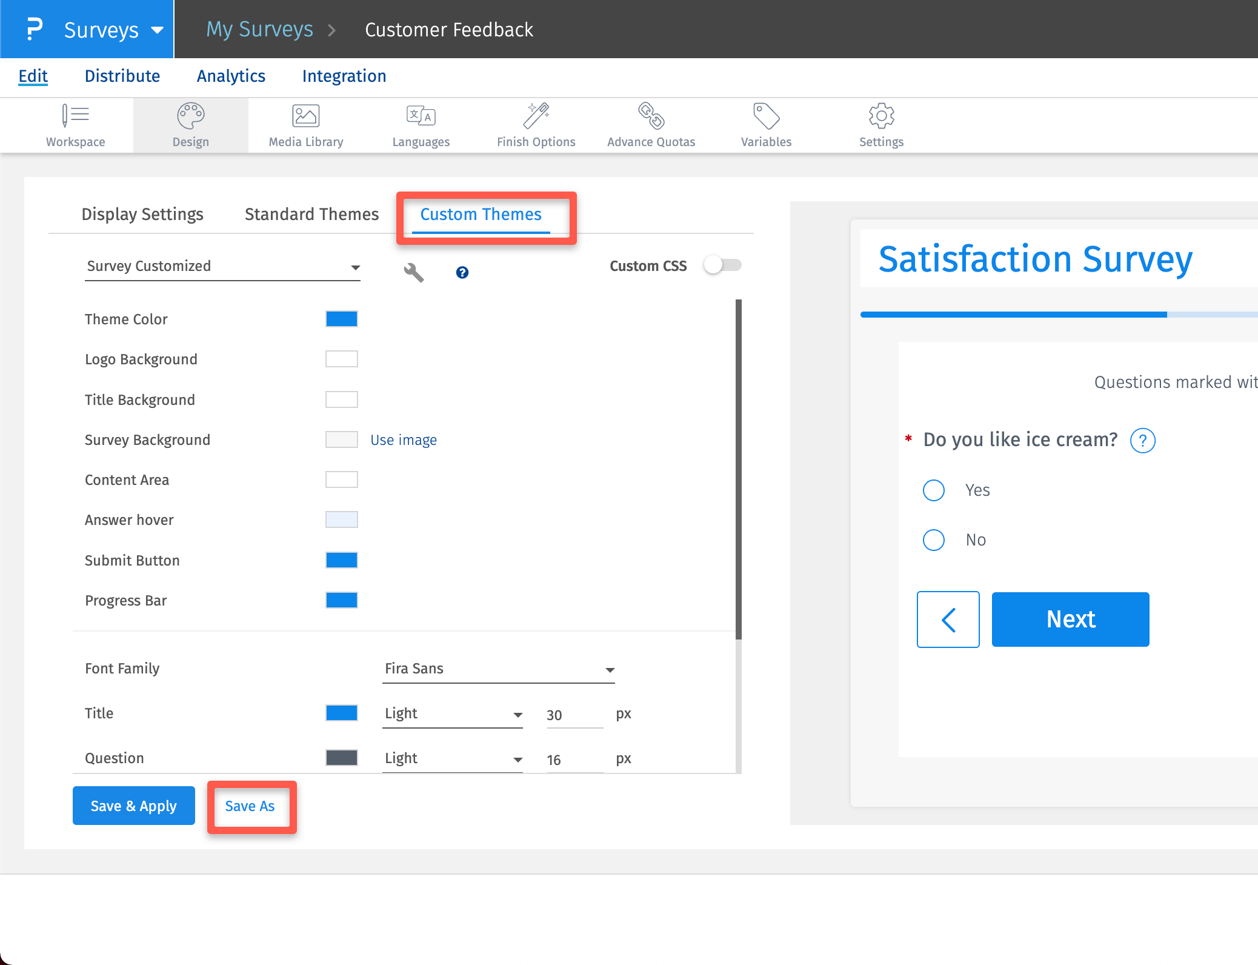Viewport: 1258px width, 965px height.
Task: Go to the Analytics menu tab
Action: coord(231,76)
